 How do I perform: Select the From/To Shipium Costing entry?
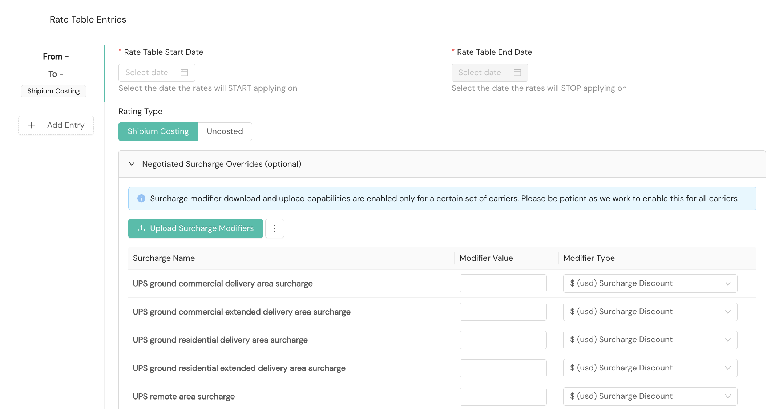click(56, 65)
